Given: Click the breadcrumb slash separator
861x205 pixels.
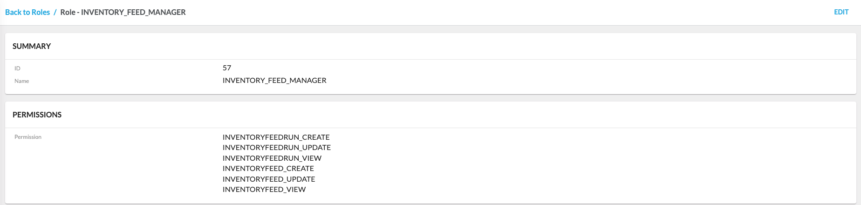Looking at the screenshot, I should tap(55, 12).
